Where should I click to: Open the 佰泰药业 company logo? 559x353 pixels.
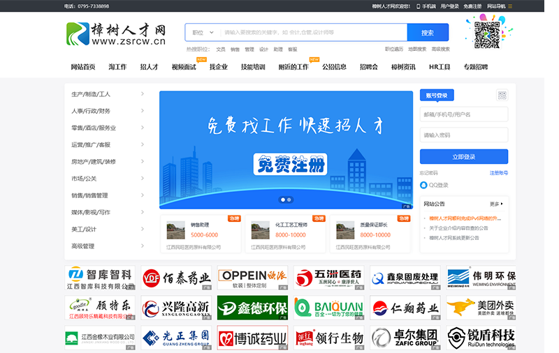(x=176, y=278)
